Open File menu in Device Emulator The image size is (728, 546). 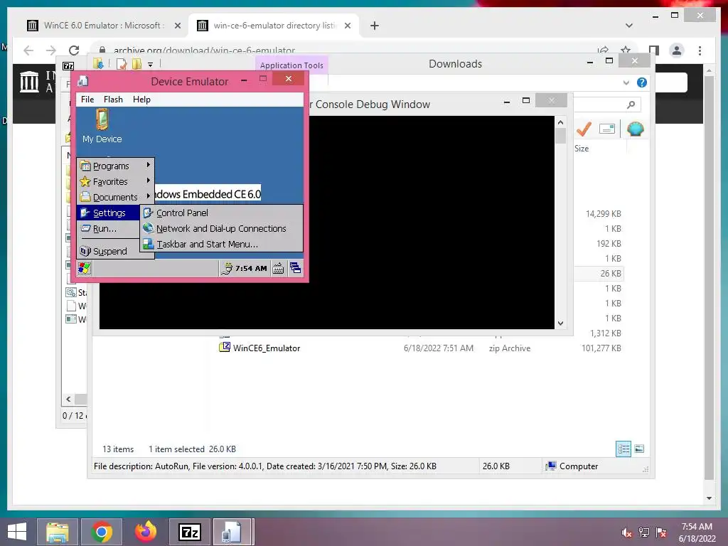click(x=87, y=100)
